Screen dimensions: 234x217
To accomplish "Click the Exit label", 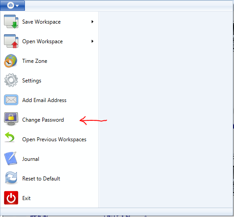I will 26,198.
